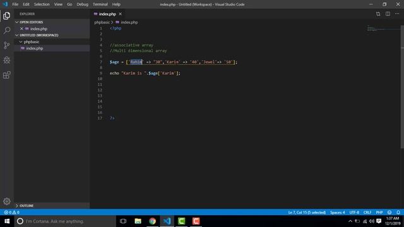
Task: Click in Cortana search box
Action: 65,221
